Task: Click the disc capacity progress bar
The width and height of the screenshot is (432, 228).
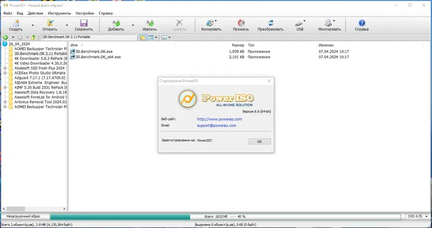Action: coord(225,217)
